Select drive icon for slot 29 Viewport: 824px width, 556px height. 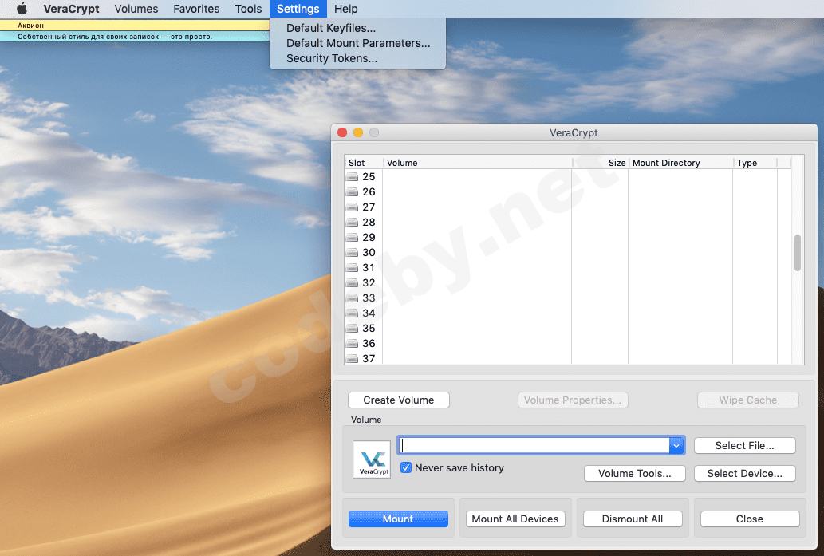pyautogui.click(x=352, y=238)
